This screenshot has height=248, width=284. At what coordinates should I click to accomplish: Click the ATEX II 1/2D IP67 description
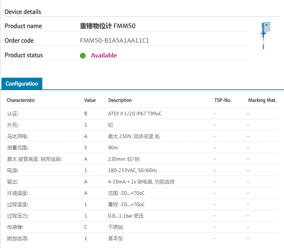[x=134, y=114]
